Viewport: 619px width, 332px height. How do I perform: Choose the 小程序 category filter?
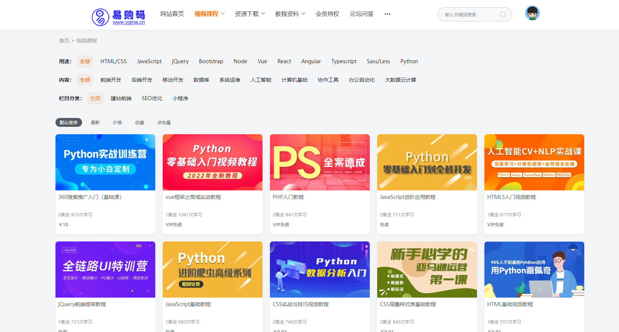click(x=180, y=98)
